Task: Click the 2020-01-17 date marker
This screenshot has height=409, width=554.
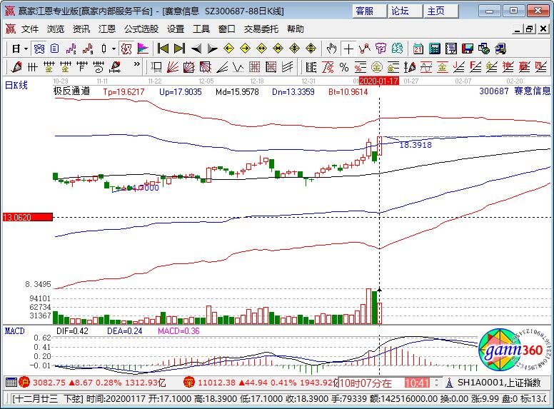Action: click(x=379, y=81)
